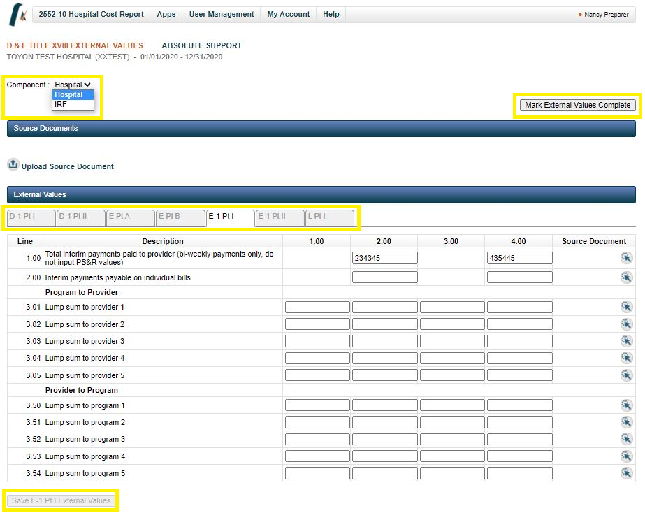Click the Upload Source Document link
The image size is (645, 513).
pos(68,166)
